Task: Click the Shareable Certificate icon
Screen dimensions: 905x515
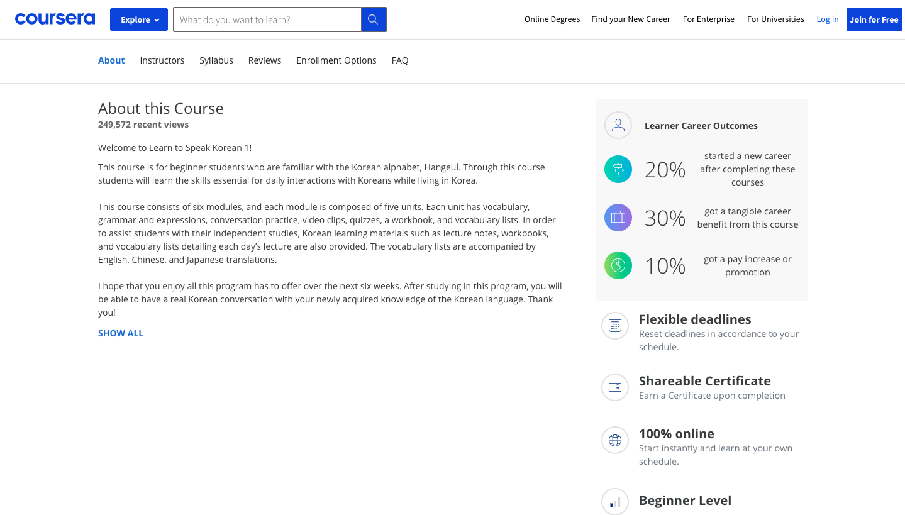Action: point(615,387)
